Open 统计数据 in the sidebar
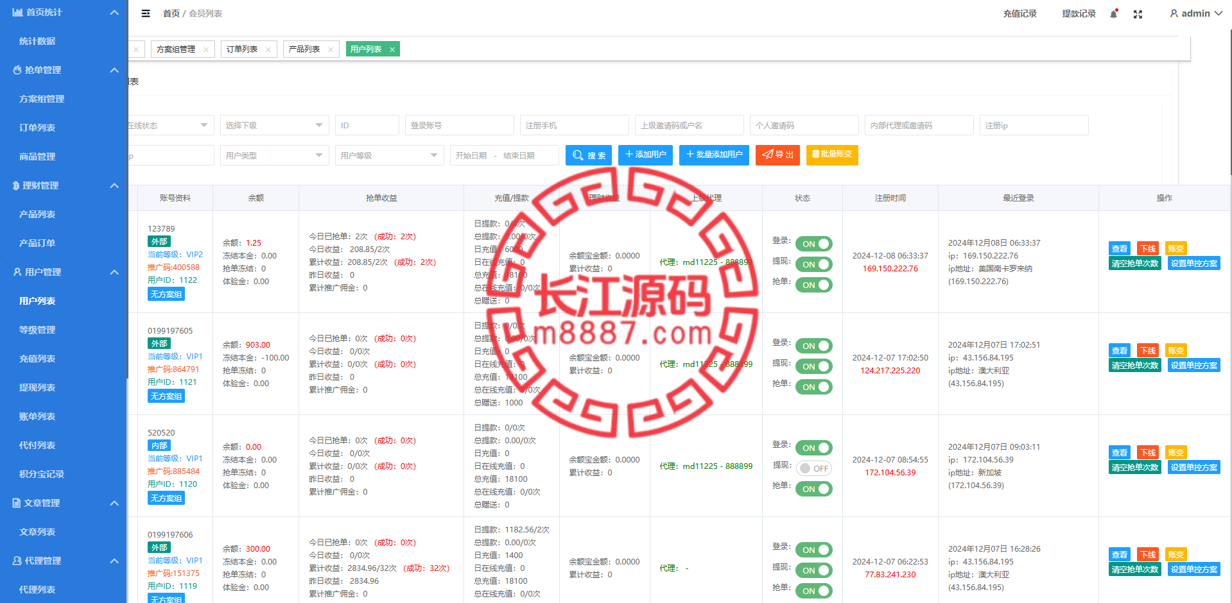This screenshot has width=1232, height=603. (x=37, y=41)
